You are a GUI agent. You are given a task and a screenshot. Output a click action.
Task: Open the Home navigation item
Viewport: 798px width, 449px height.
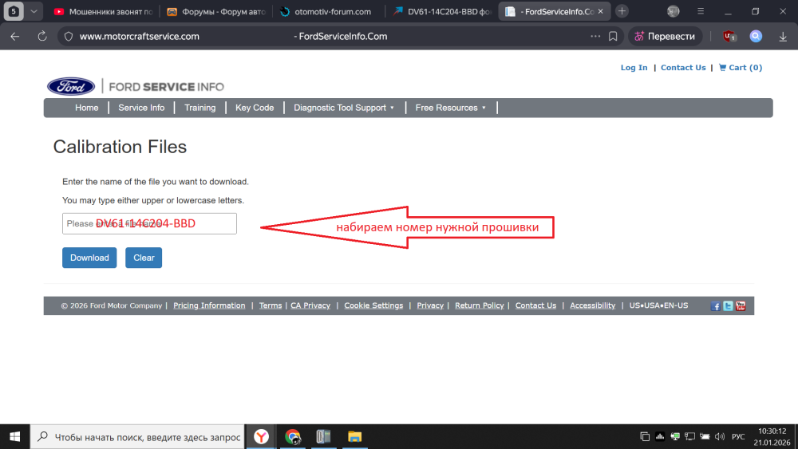click(x=86, y=108)
